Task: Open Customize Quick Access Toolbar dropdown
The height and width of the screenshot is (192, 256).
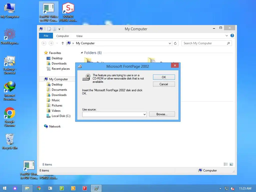Action: tap(59, 29)
